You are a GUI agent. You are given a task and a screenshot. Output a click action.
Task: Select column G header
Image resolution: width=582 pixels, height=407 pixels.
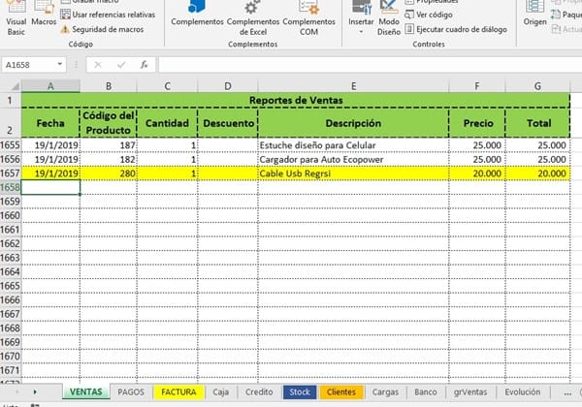click(537, 86)
